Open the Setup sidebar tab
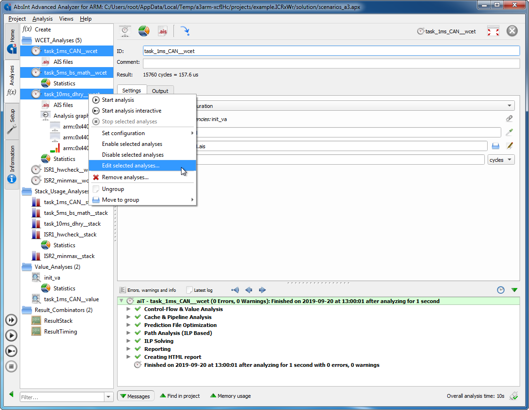 (x=12, y=121)
